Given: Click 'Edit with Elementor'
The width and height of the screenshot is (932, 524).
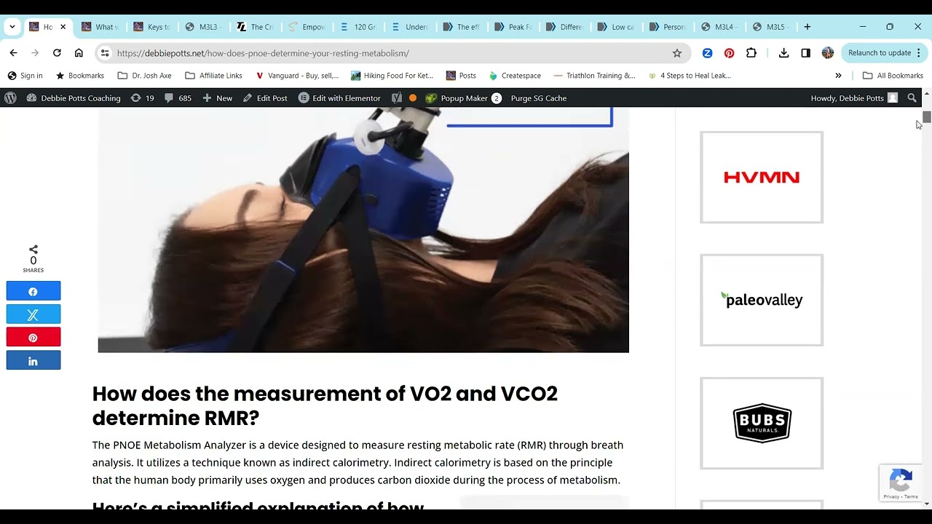Looking at the screenshot, I should (x=339, y=98).
